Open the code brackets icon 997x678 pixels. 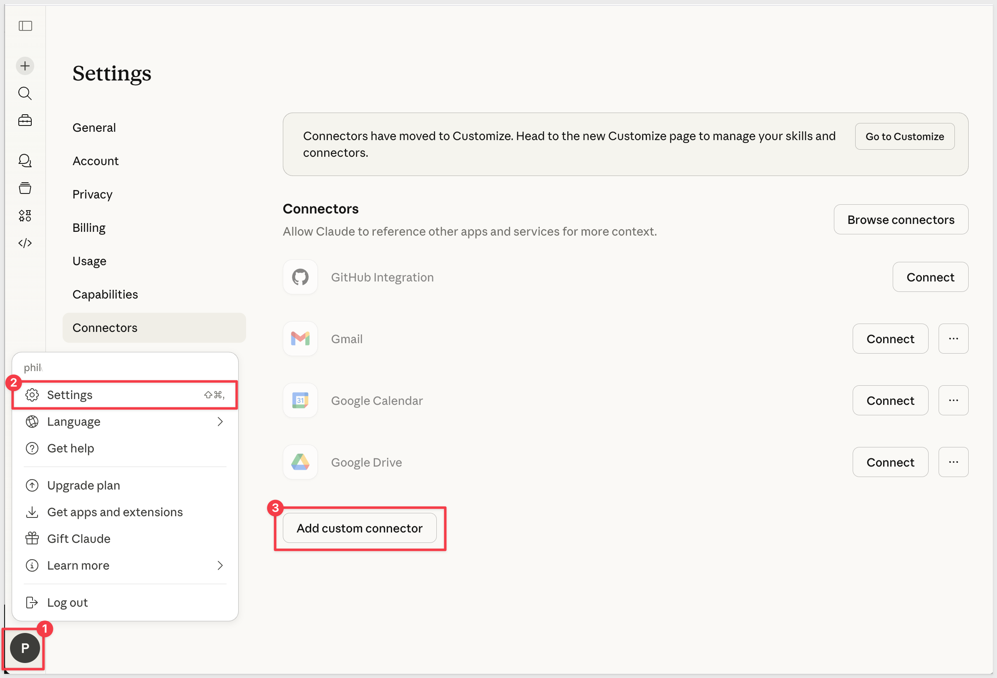tap(25, 243)
